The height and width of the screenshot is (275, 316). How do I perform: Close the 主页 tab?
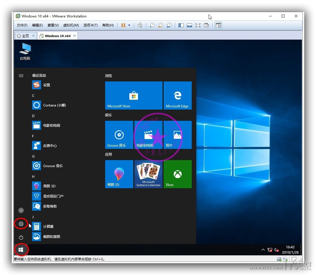33,36
